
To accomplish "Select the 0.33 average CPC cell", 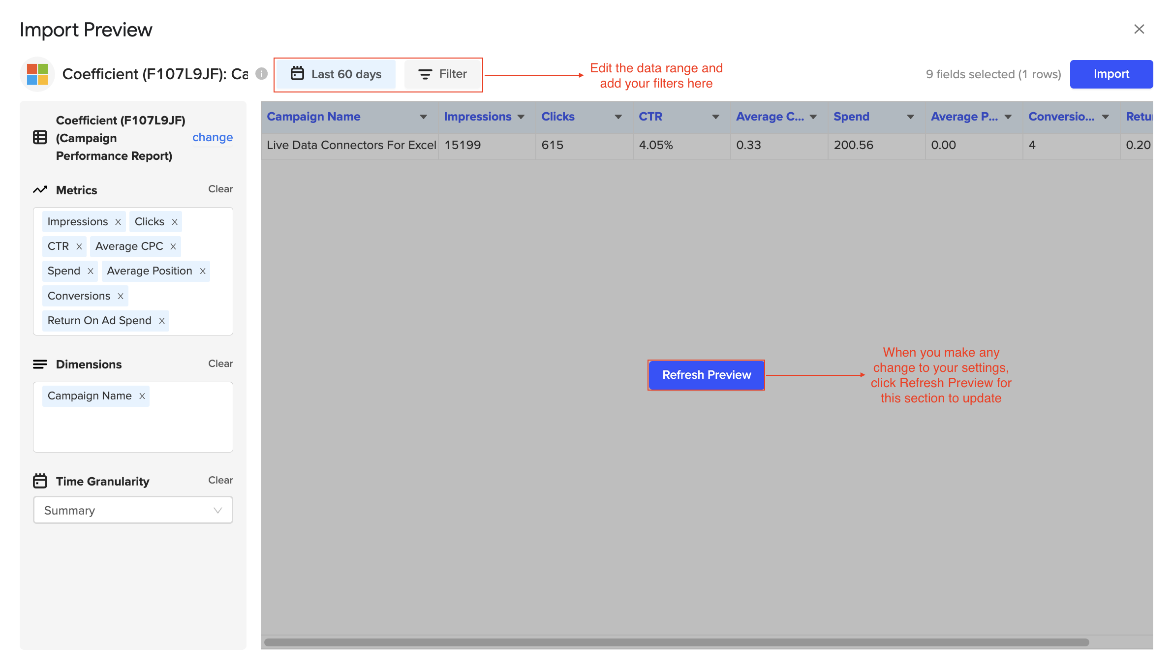I will click(779, 146).
